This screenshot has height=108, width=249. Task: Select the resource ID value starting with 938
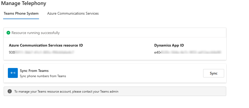[42, 52]
